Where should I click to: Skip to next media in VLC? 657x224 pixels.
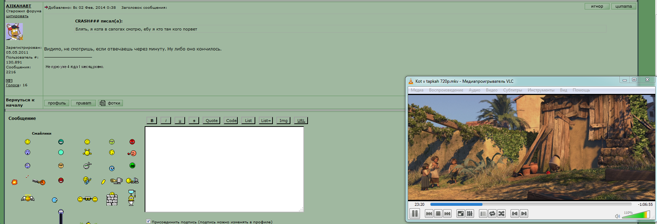point(447,213)
